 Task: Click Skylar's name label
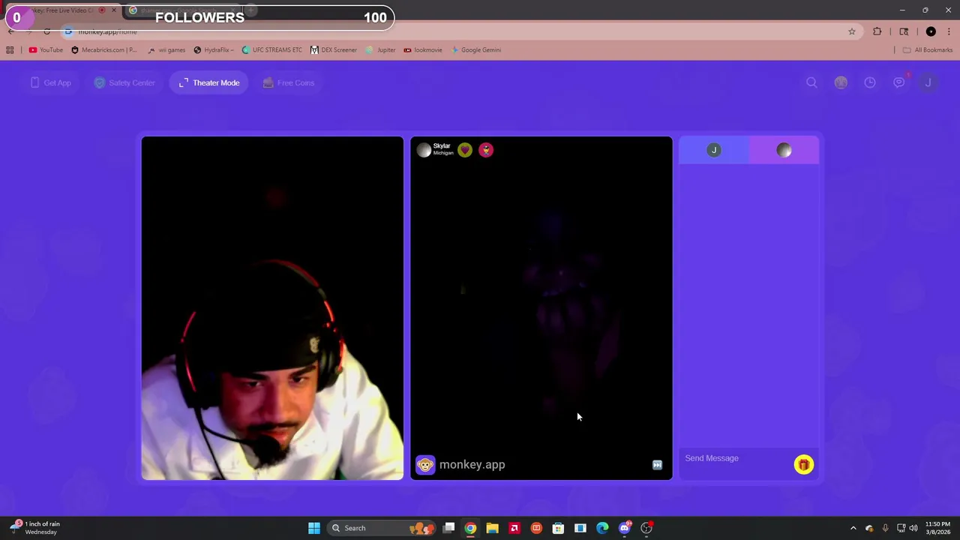(x=442, y=146)
